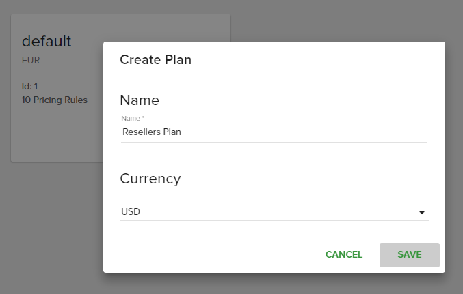Open the USD currency dropdown

274,212
